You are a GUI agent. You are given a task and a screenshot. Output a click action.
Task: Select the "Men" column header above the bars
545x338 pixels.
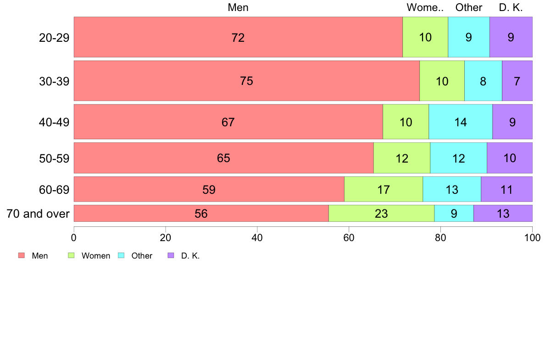238,8
